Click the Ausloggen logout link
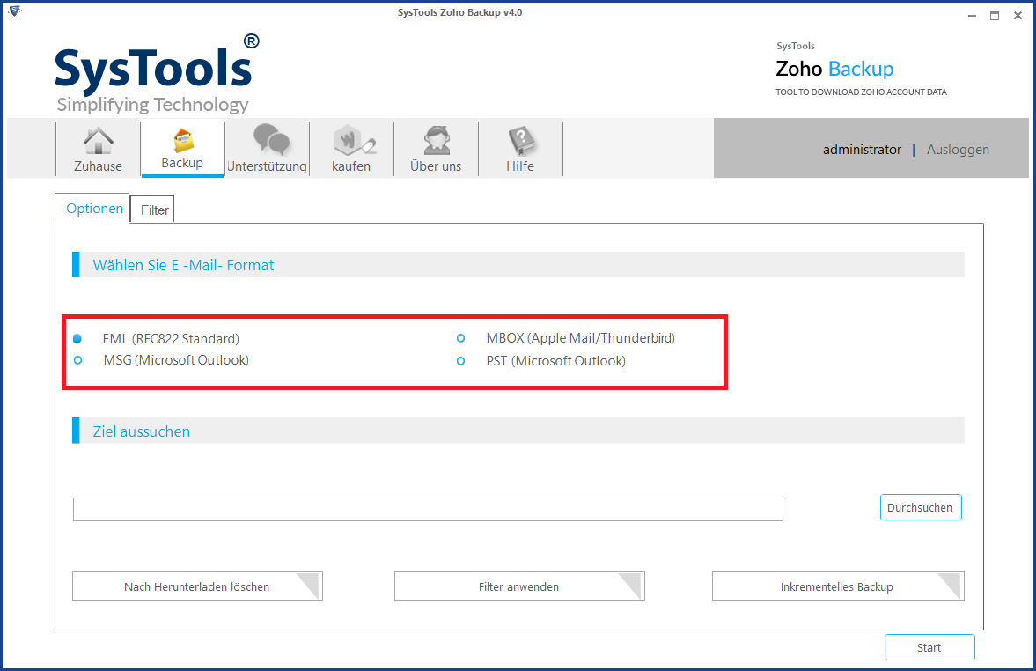1036x671 pixels. tap(958, 150)
